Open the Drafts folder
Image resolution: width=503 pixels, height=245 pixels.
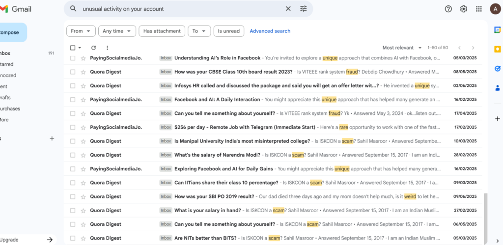tap(5, 98)
